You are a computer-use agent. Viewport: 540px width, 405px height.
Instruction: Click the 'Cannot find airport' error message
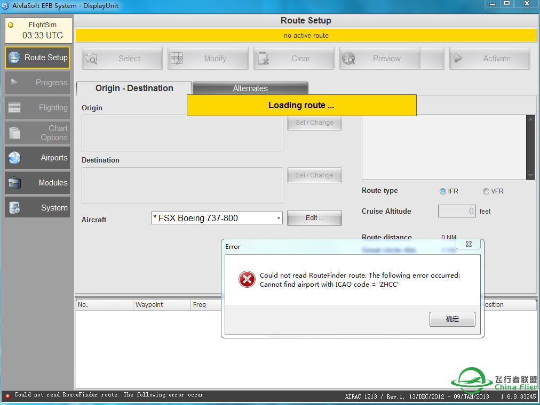coord(329,285)
